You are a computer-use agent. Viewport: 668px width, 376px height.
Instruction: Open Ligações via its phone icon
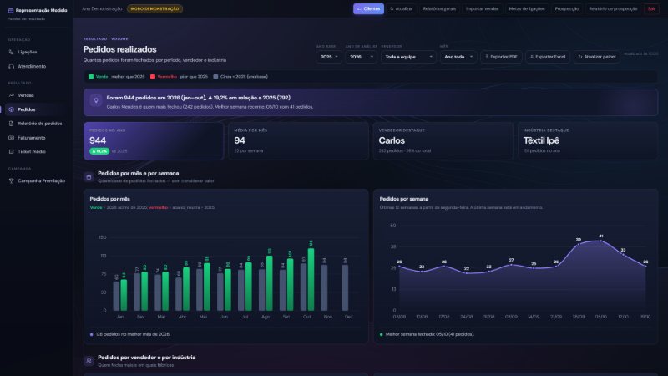[x=11, y=52]
